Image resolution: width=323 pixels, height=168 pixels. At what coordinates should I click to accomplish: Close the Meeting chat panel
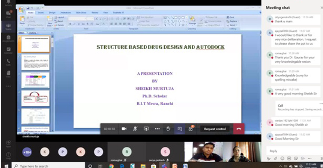320,7
